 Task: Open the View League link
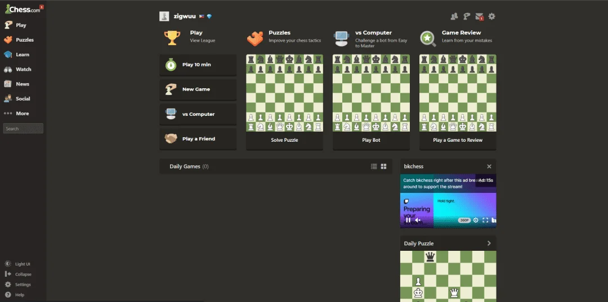(203, 40)
